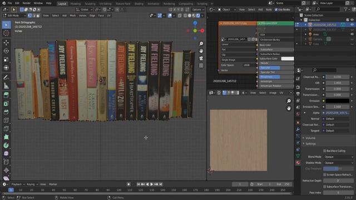Screen dimensions: 356x200
Task: Open the Edit Mode dropdown
Action: tap(14, 16)
